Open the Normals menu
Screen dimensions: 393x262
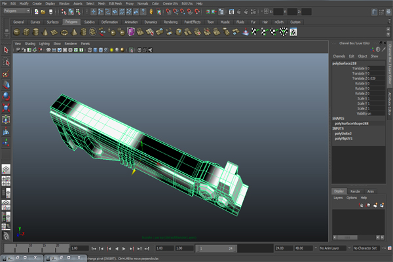tap(143, 3)
